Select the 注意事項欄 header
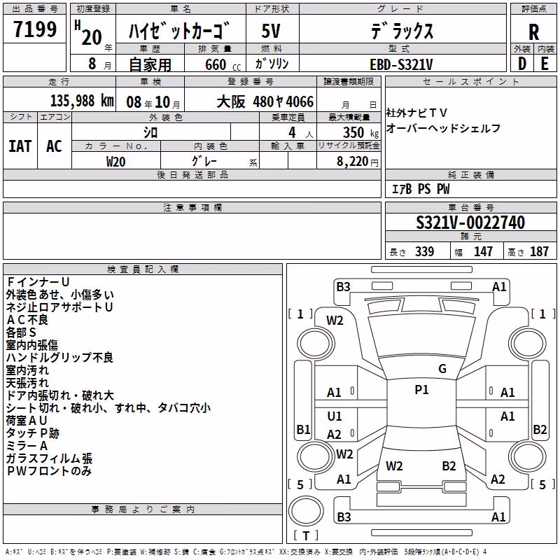Image resolution: width=560 pixels, height=560 pixels. (x=192, y=207)
